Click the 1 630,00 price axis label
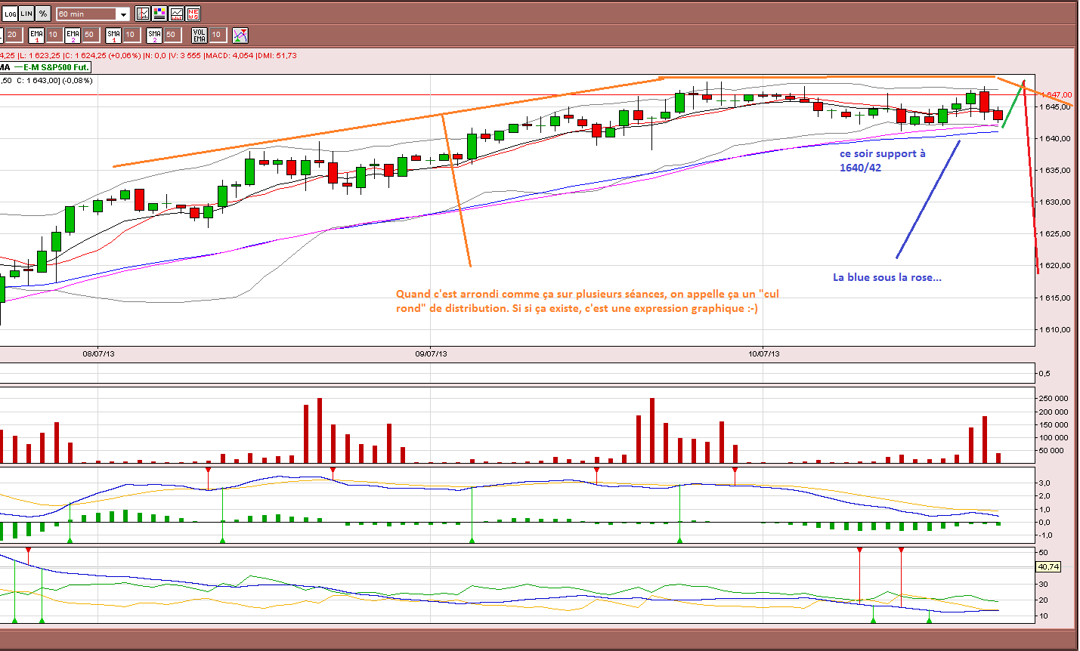The image size is (1080, 651). [x=1056, y=202]
